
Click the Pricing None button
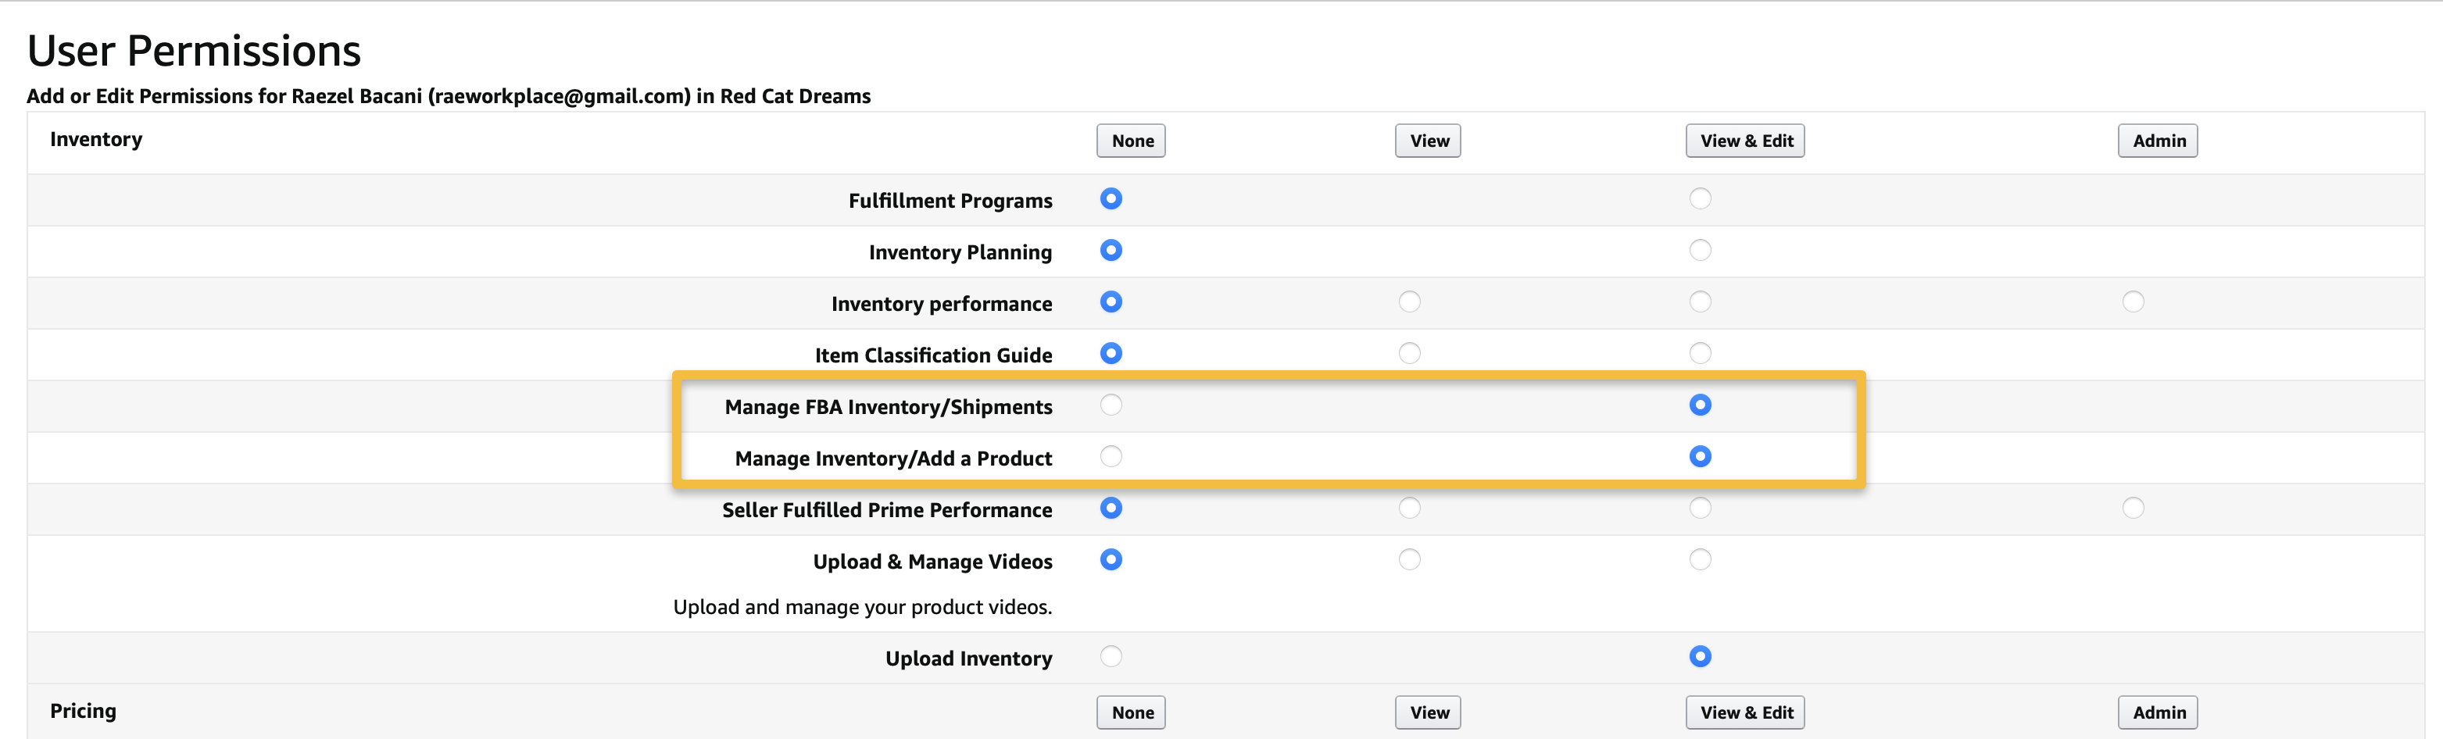[1132, 712]
